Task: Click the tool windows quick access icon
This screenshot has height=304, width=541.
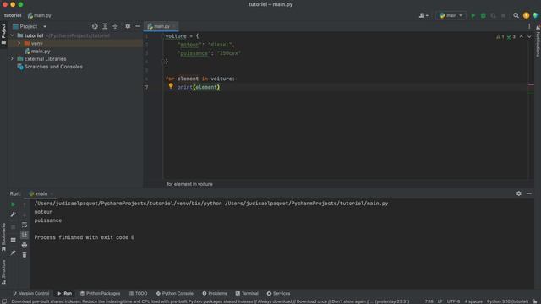Action: pyautogui.click(x=3, y=301)
